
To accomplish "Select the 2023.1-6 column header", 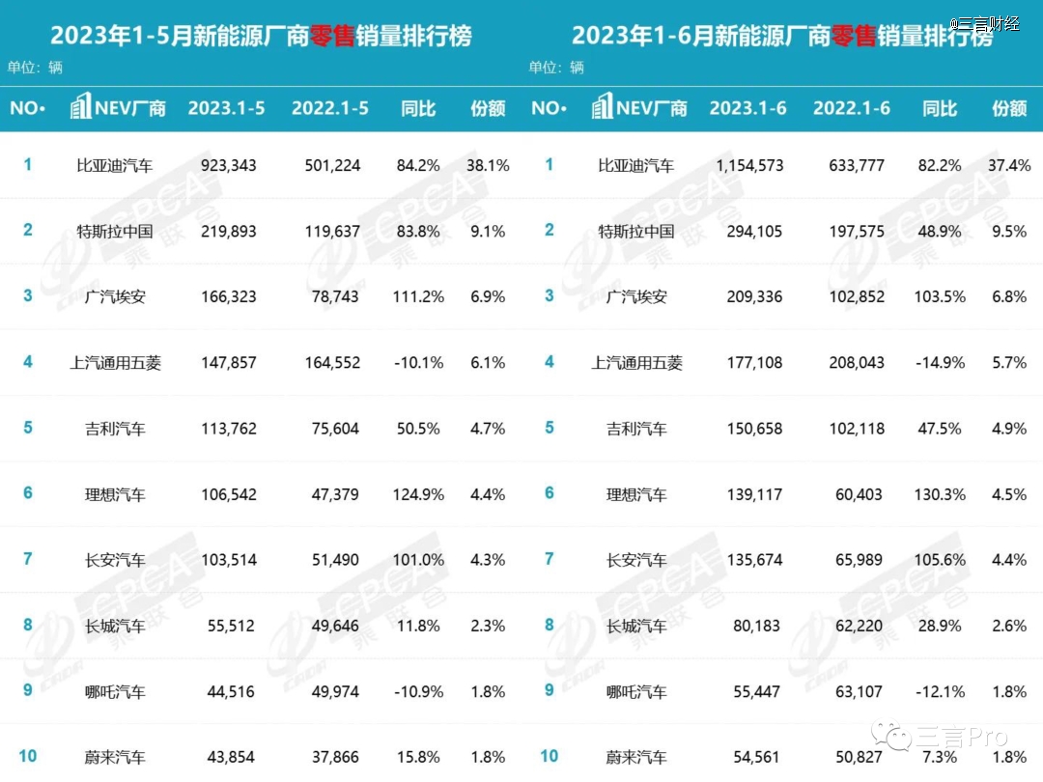I will click(747, 108).
